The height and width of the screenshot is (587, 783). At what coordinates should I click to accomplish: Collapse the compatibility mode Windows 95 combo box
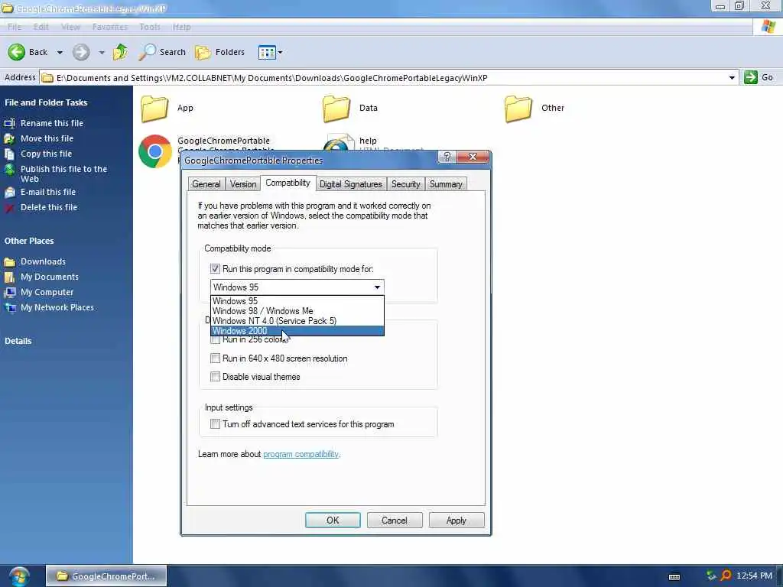pyautogui.click(x=377, y=287)
